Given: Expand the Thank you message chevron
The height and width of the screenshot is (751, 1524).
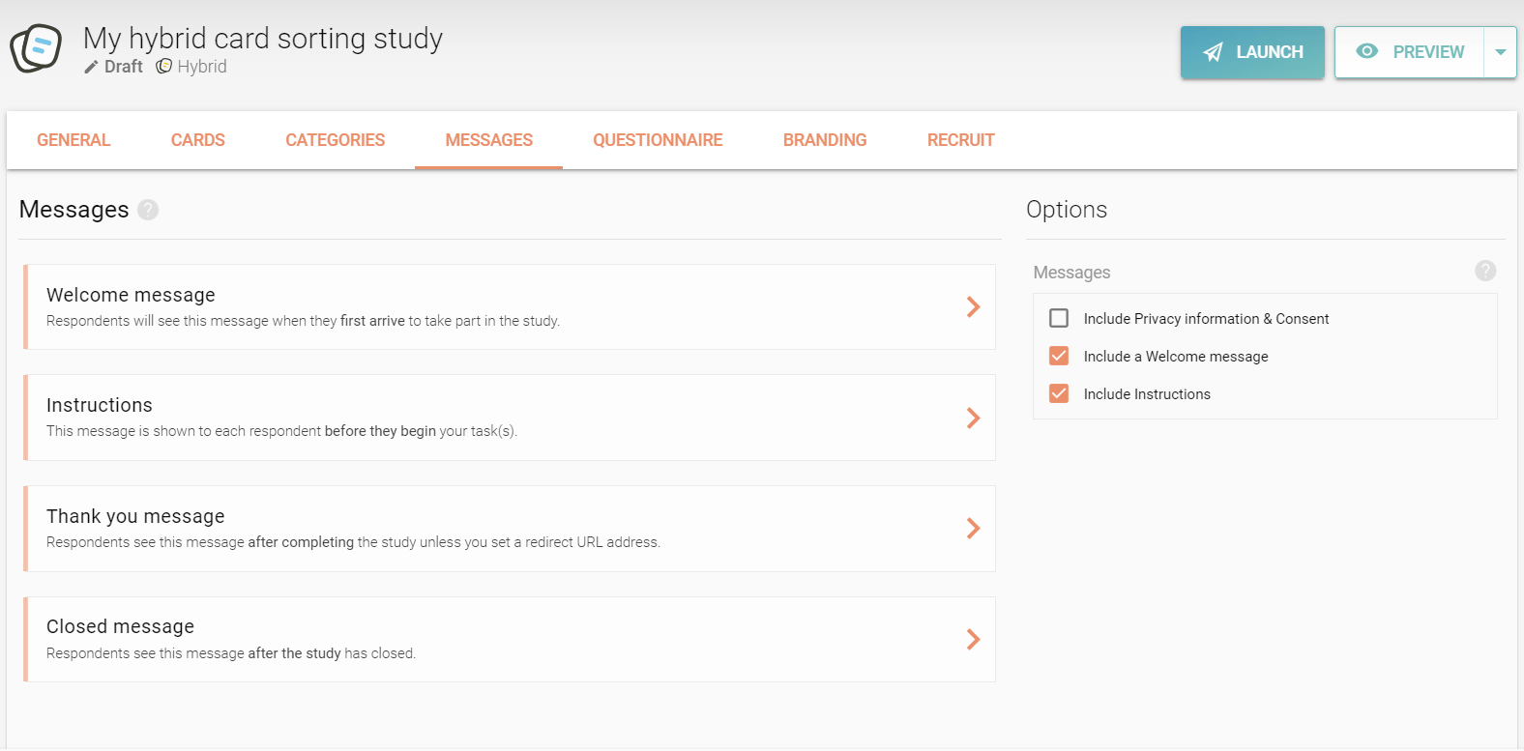Looking at the screenshot, I should tap(973, 529).
